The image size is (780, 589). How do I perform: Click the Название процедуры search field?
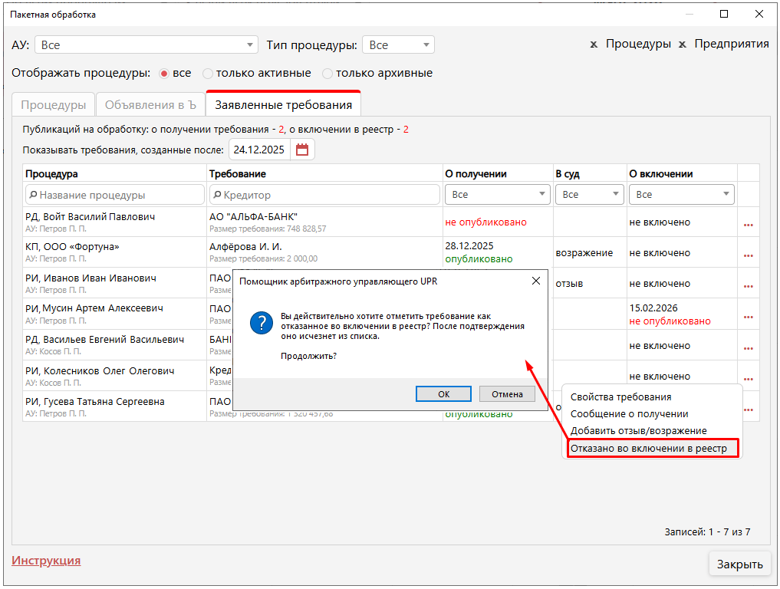(x=115, y=195)
